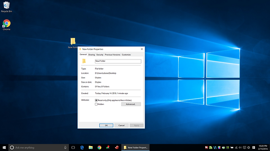This screenshot has width=270, height=151.
Task: Open the Previous Versions tab
Action: (112, 55)
